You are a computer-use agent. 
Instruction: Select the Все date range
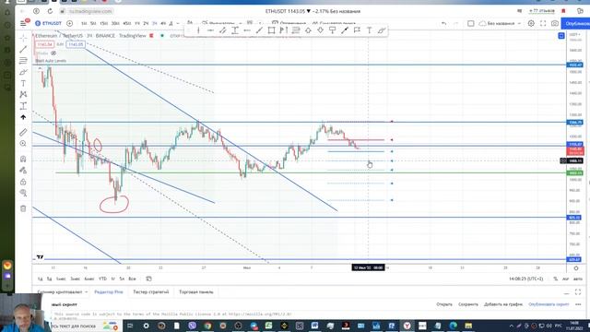132,279
